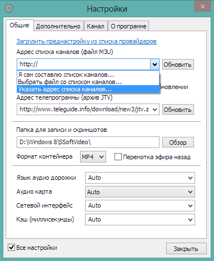
Task: Click the gear icon in the title bar
Action: tap(9, 9)
